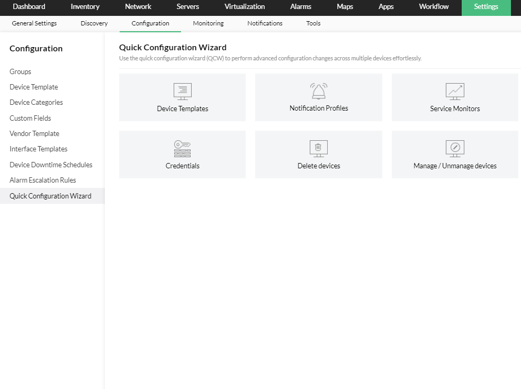This screenshot has height=389, width=521.
Task: Open the Discovery tab
Action: coord(94,23)
